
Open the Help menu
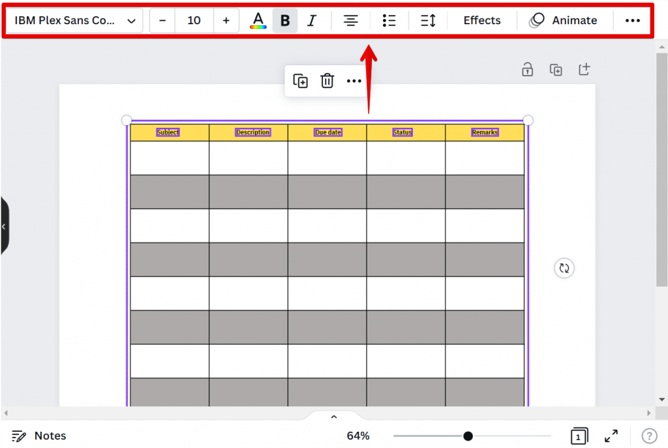pos(649,436)
